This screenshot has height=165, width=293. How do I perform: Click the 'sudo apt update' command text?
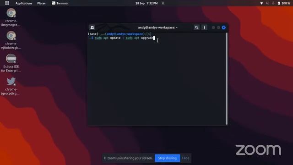click(108, 38)
